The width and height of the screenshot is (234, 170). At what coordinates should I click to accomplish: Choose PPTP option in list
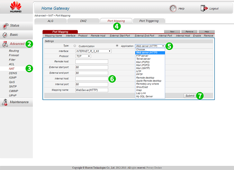pos(150,74)
